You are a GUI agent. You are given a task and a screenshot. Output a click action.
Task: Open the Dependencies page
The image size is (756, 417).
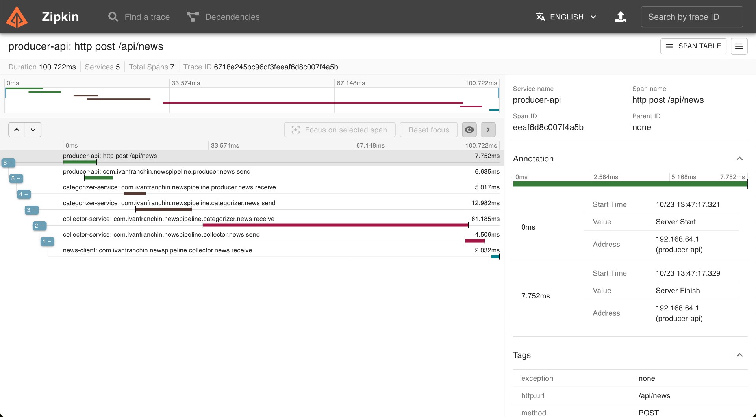(223, 17)
